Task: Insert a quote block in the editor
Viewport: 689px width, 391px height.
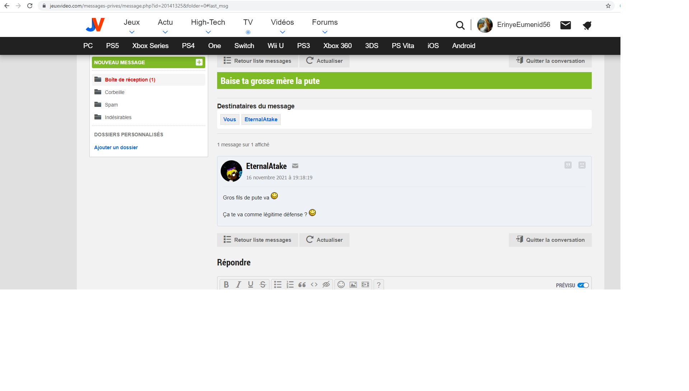Action: 302,284
